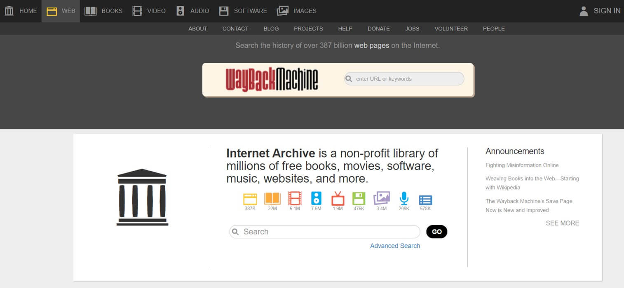Open the HELP link
624x288 pixels.
[x=345, y=29]
